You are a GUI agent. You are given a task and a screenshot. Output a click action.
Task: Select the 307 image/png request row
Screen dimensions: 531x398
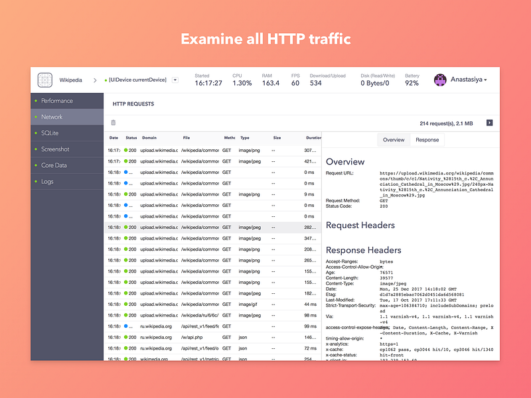coord(212,151)
